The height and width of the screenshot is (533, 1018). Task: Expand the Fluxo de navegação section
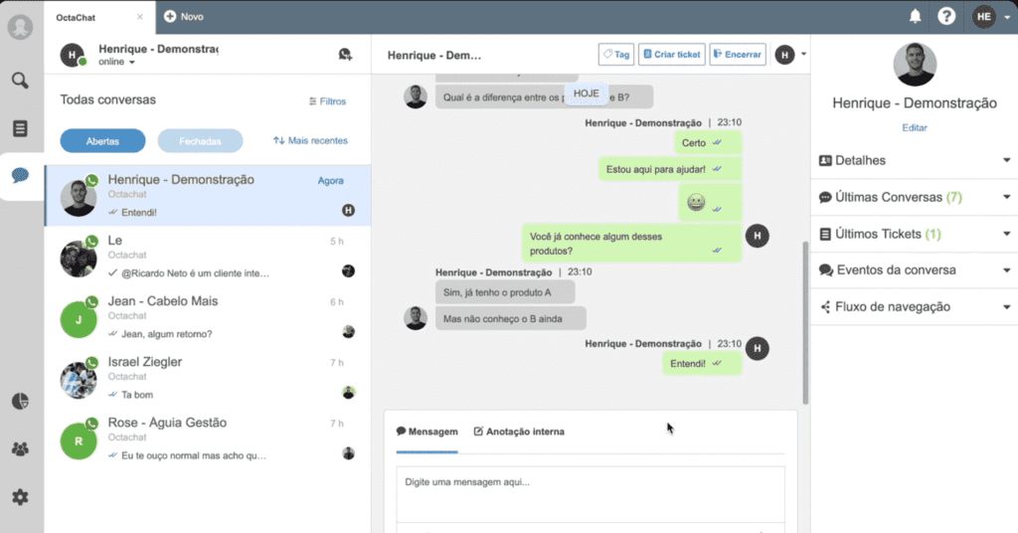coord(915,307)
